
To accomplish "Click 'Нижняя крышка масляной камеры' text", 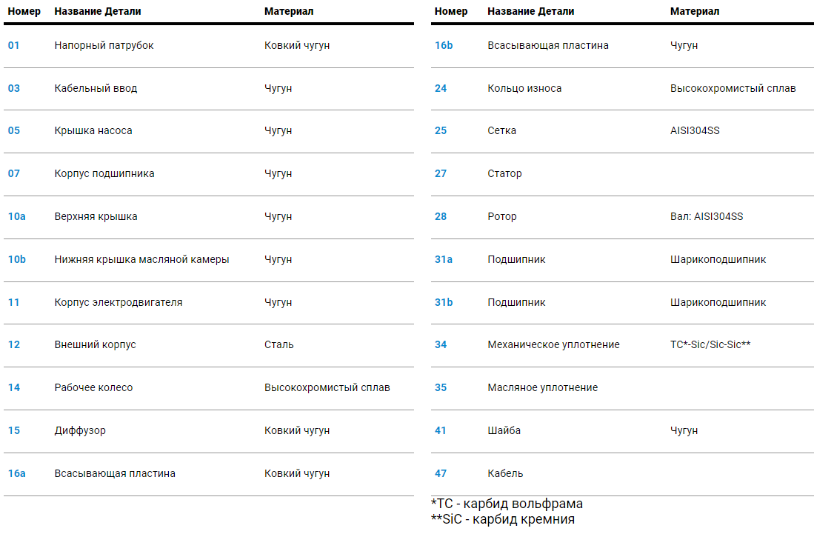I will [x=141, y=259].
